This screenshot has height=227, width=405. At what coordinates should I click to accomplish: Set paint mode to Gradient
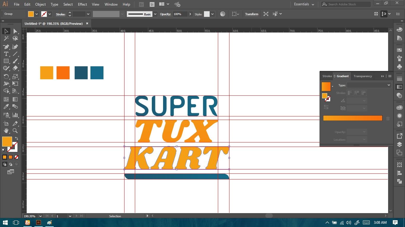pyautogui.click(x=11, y=157)
